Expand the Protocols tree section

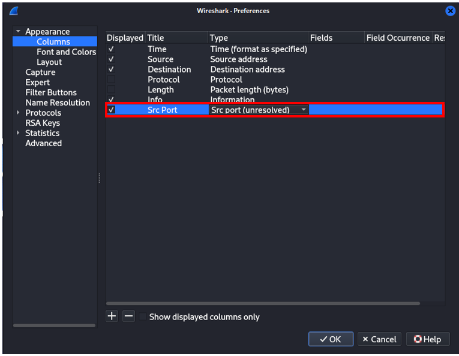pyautogui.click(x=18, y=113)
